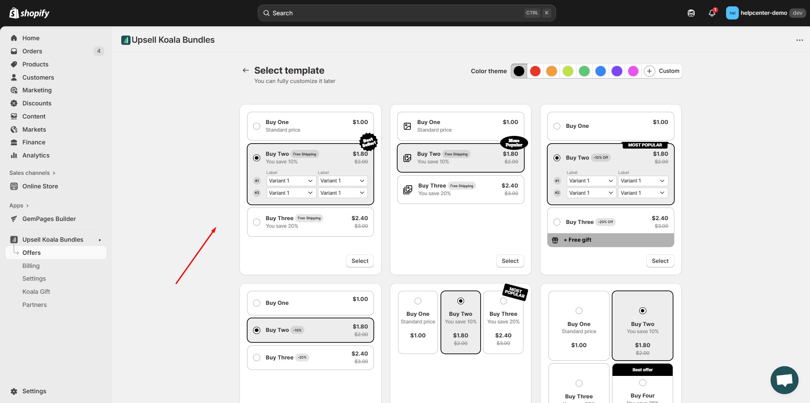This screenshot has height=403, width=810.
Task: Select Buy Three with -20% off in bottom template
Action: pyautogui.click(x=256, y=358)
